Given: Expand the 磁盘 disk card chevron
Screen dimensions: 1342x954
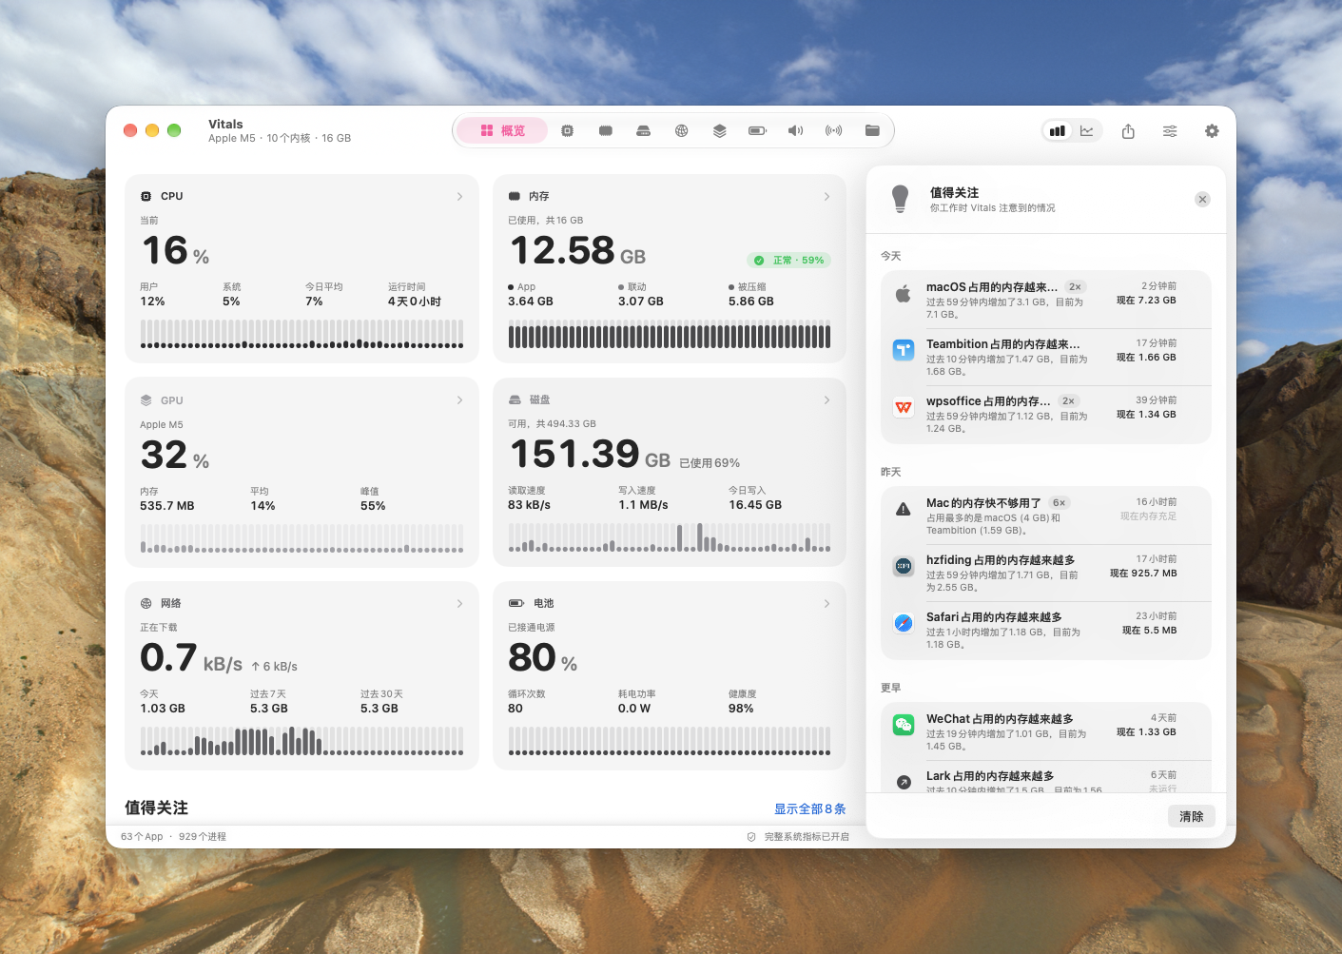Looking at the screenshot, I should (827, 400).
